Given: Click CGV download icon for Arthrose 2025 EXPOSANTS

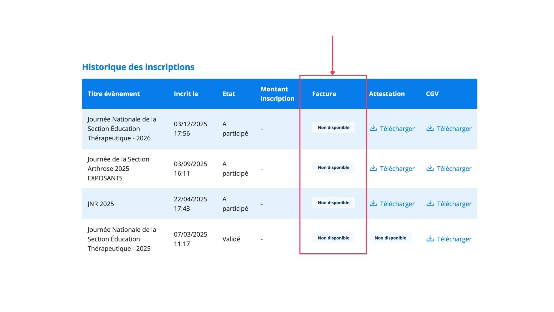Looking at the screenshot, I should pos(430,168).
